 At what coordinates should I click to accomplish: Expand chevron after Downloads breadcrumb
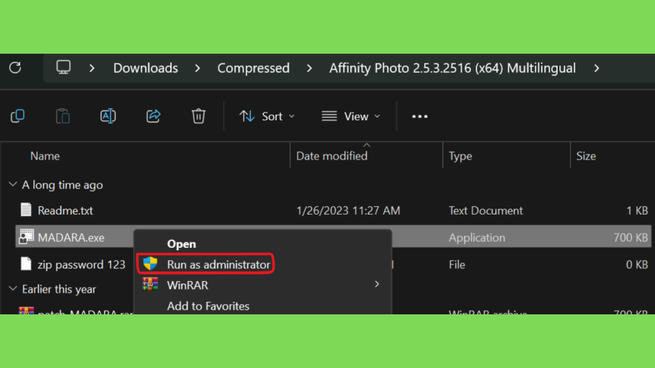[198, 68]
